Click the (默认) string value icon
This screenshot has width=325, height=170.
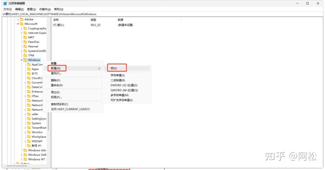pos(55,25)
